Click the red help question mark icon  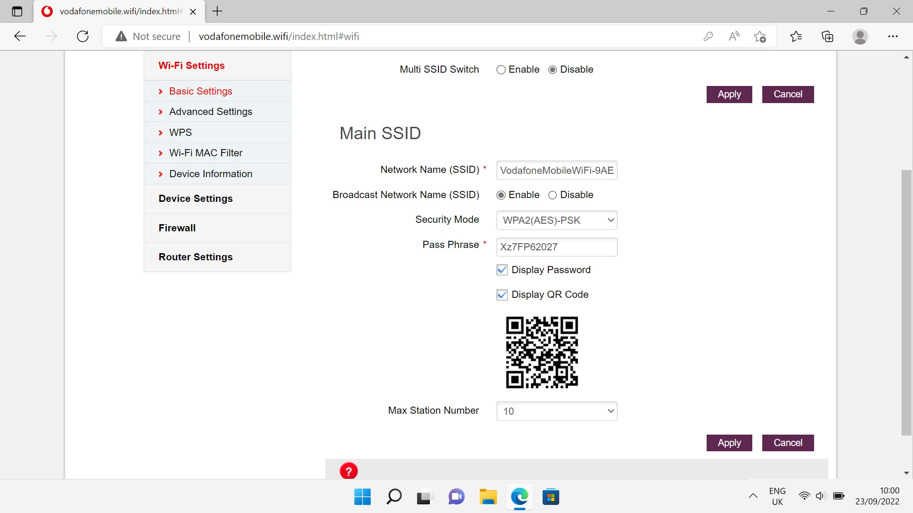pos(349,471)
